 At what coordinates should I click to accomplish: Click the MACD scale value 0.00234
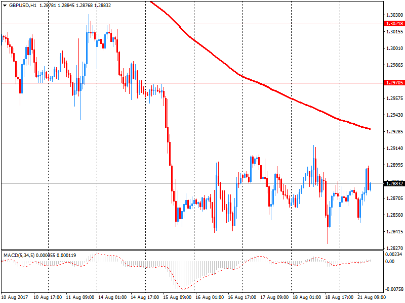point(394,255)
